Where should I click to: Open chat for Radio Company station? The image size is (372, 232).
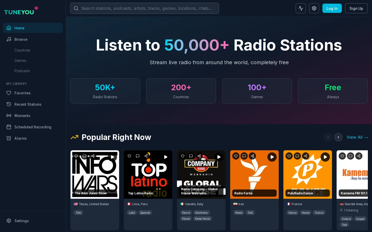point(191,156)
